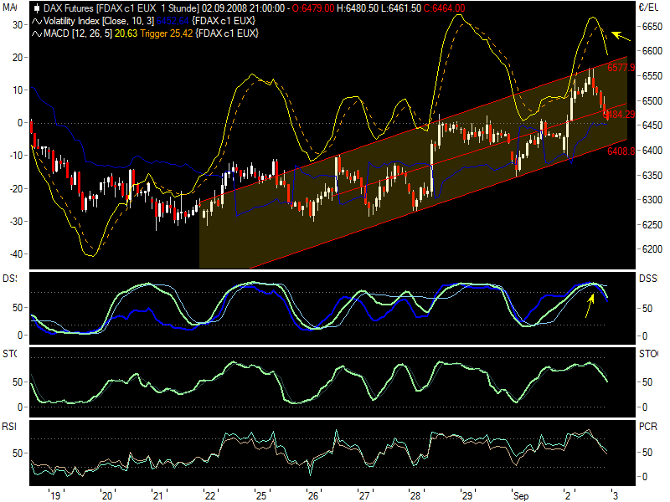Click the MACD axis value 30
Screen dimensions: 670x502
(17, 25)
